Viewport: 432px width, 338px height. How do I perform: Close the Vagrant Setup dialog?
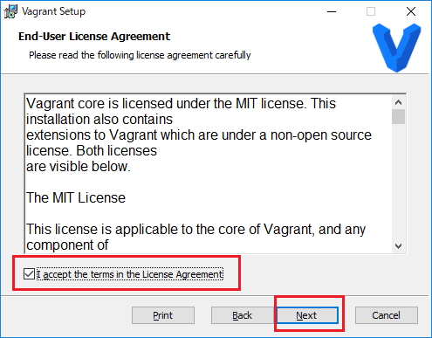(x=411, y=11)
